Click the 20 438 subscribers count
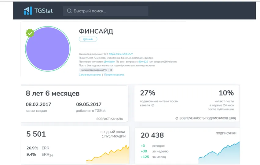The image size is (260, 165). click(x=152, y=135)
